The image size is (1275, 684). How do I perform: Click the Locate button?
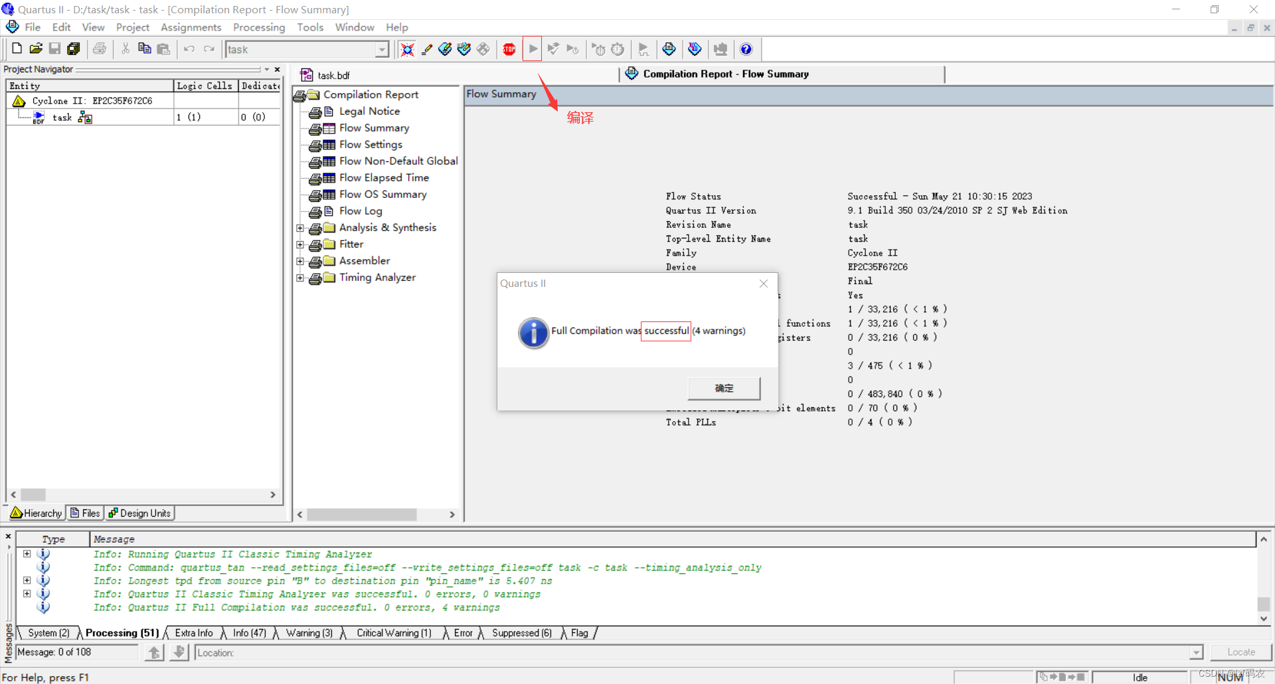tap(1241, 652)
